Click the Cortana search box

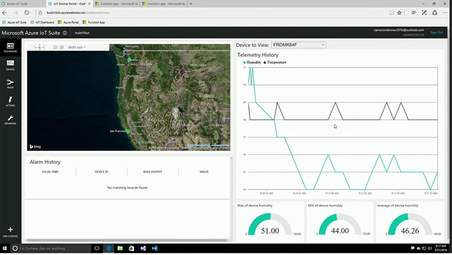point(51,248)
